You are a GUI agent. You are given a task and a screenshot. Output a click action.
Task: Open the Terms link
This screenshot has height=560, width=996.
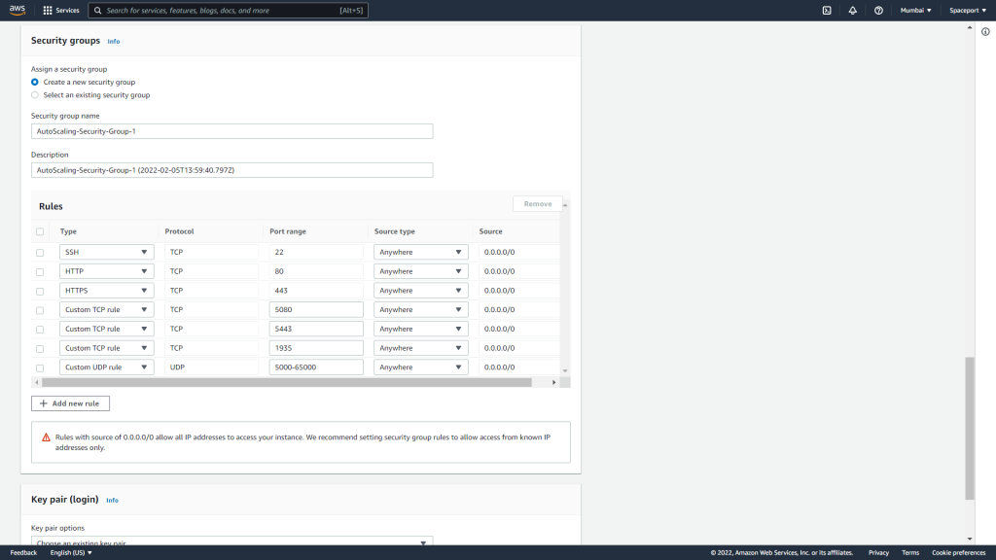(910, 553)
